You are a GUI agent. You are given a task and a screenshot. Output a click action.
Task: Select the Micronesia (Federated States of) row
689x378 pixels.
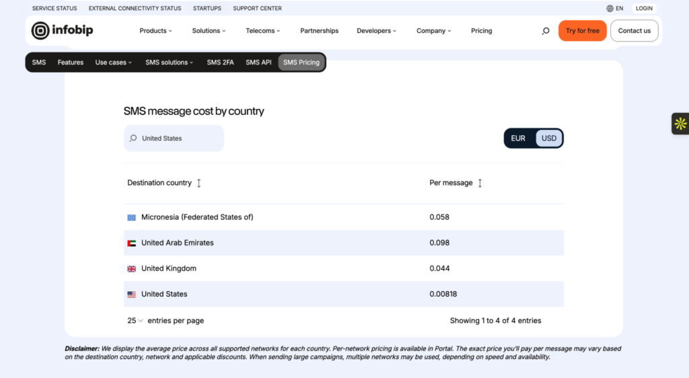click(x=344, y=217)
